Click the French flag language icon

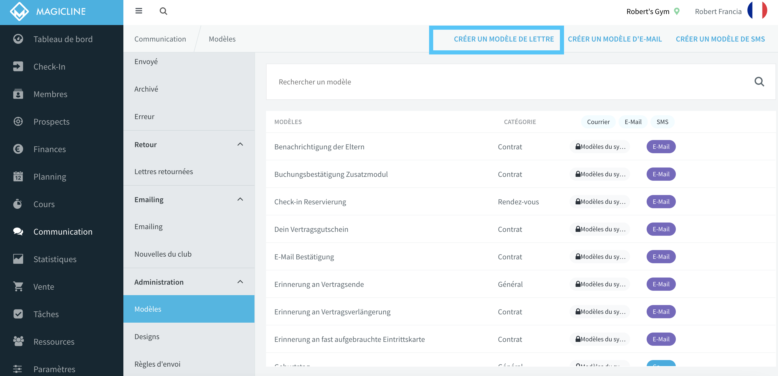(757, 11)
